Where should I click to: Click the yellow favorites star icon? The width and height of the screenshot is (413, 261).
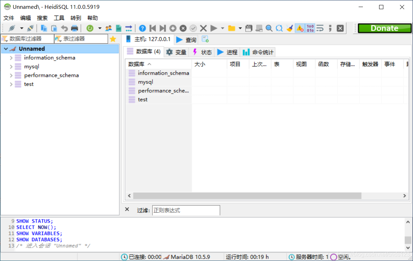(113, 39)
